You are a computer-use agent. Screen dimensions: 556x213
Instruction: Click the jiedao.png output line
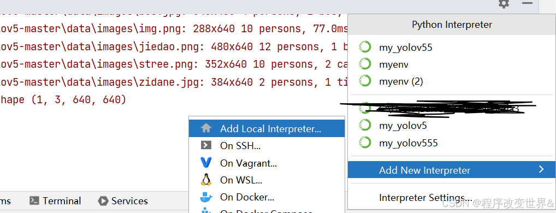(x=174, y=47)
